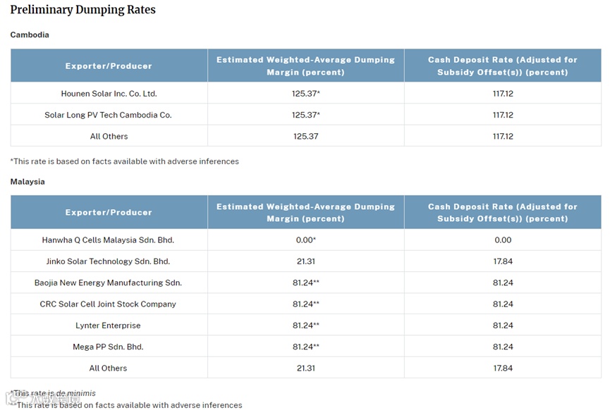
Task: Click the 125.37* margin for Solar Long PV
Action: 306,115
